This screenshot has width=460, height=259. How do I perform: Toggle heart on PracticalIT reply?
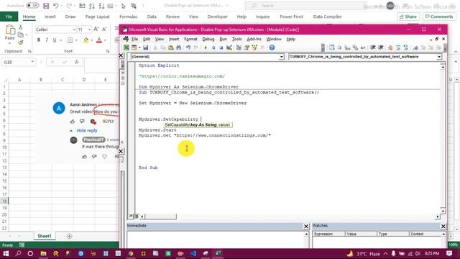point(104,157)
